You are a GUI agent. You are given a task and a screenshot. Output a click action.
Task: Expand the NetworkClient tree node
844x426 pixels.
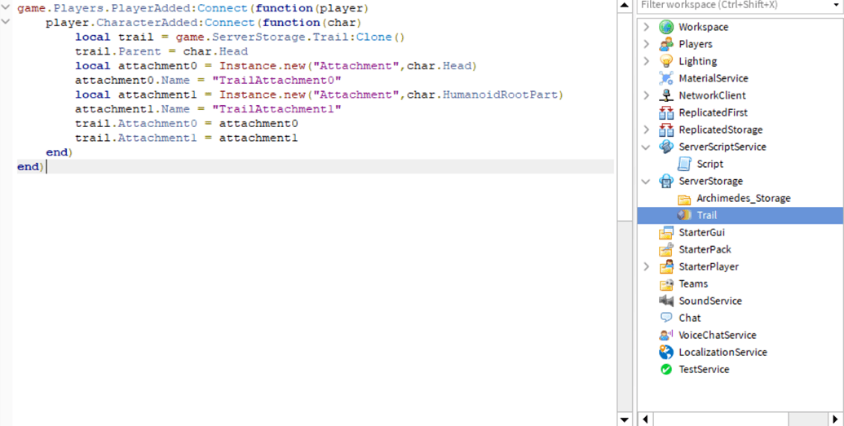point(647,95)
